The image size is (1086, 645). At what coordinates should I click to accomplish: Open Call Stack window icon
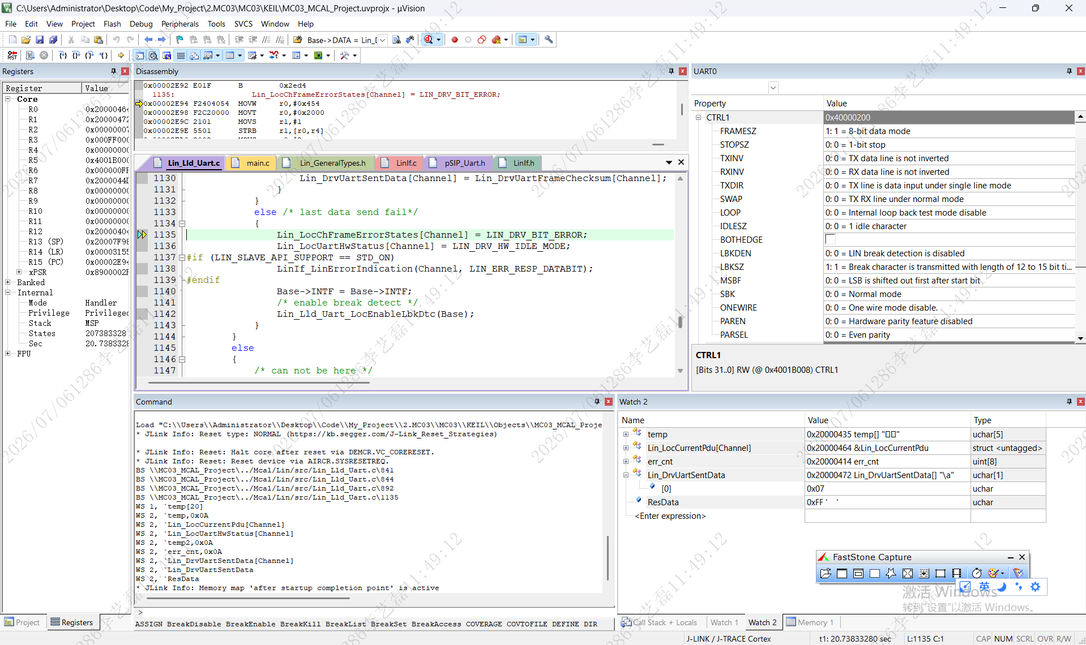tap(194, 55)
